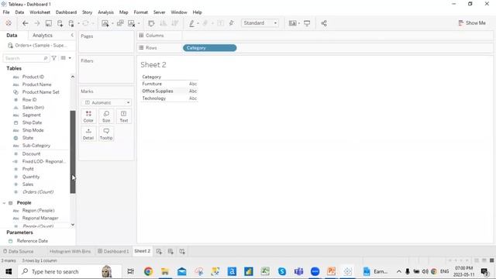Screen dimensions: 496x279
Task: Click the data pane filter icon
Action: point(54,58)
